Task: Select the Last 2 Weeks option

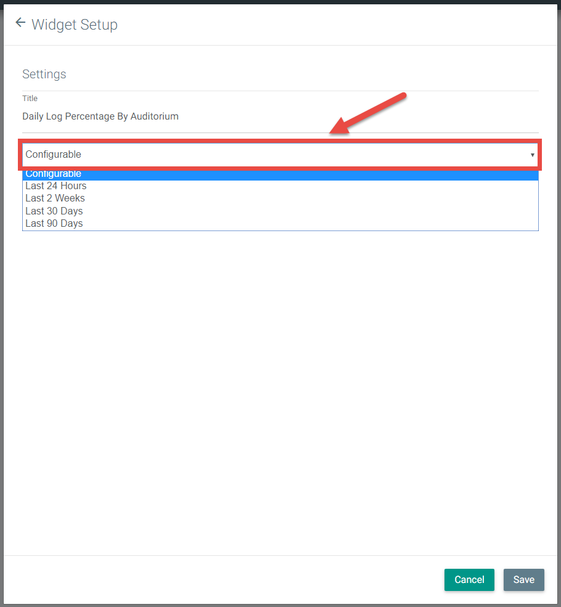Action: point(55,198)
